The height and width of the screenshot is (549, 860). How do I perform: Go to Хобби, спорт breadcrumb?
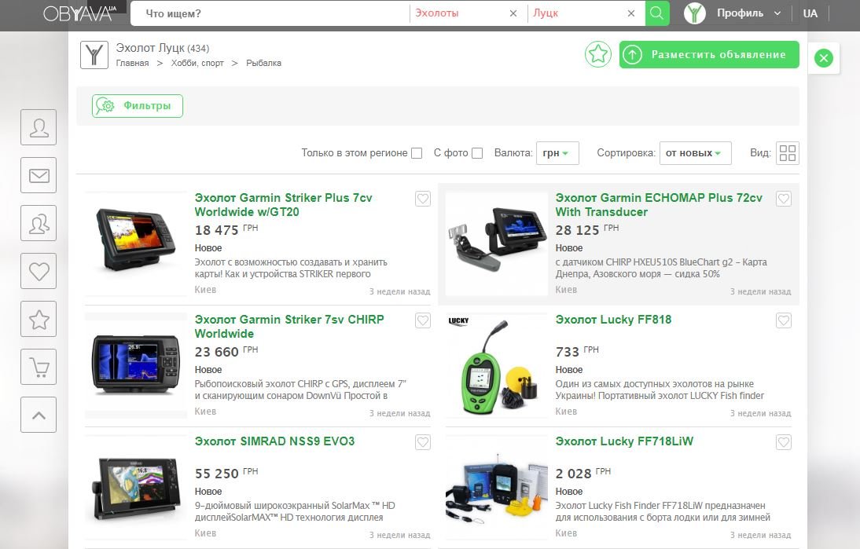click(197, 63)
